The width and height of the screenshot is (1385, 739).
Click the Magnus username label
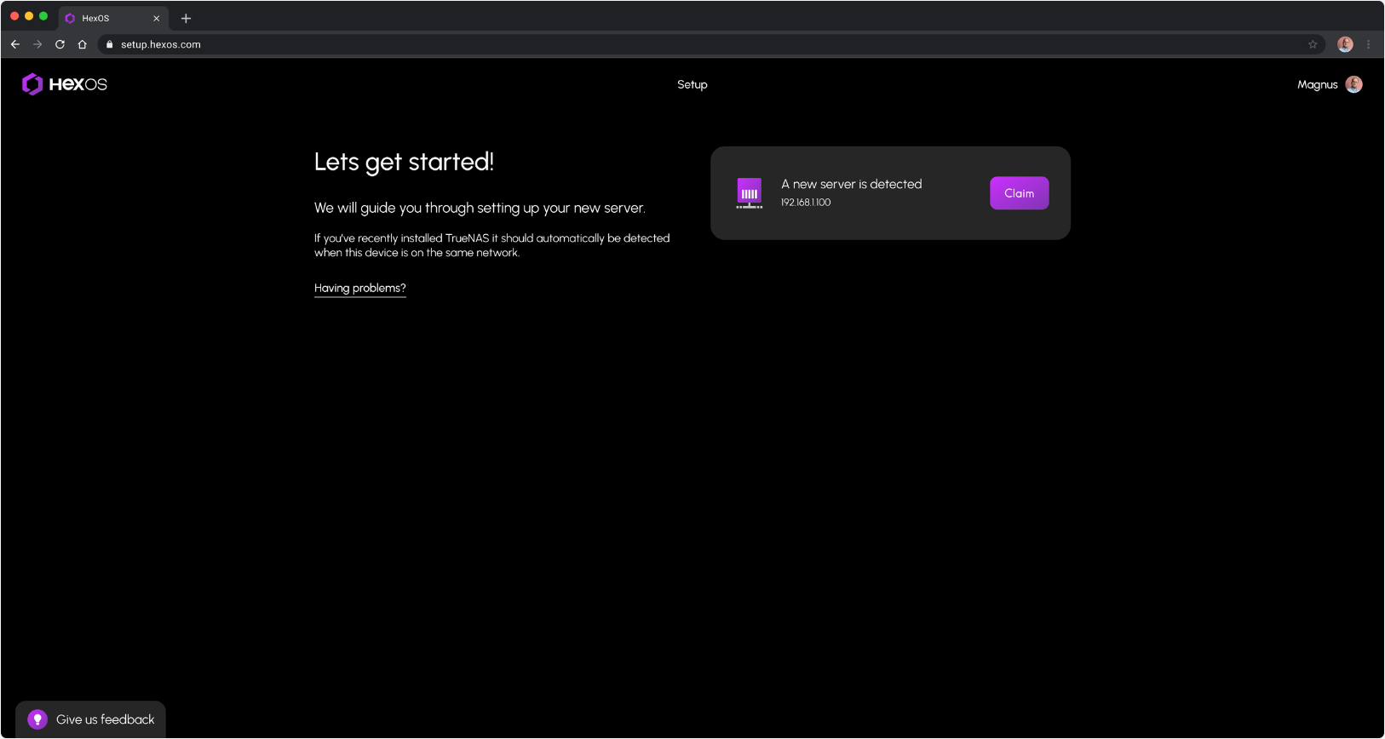[1317, 84]
